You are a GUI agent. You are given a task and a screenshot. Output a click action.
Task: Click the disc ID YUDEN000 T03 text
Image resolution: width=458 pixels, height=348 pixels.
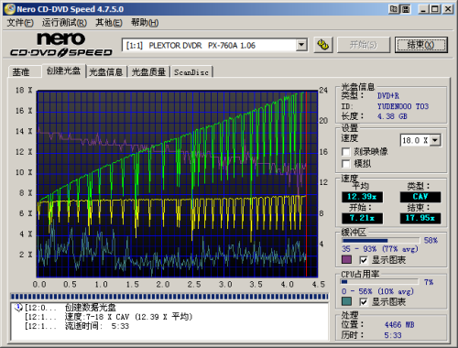[403, 106]
